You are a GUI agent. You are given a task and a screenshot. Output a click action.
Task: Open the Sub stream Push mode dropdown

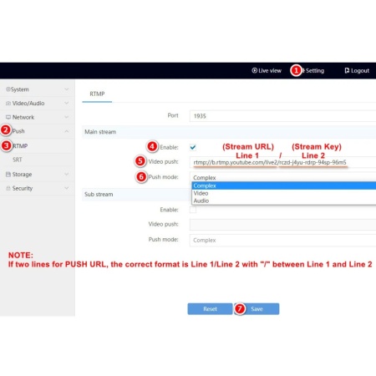pyautogui.click(x=282, y=240)
